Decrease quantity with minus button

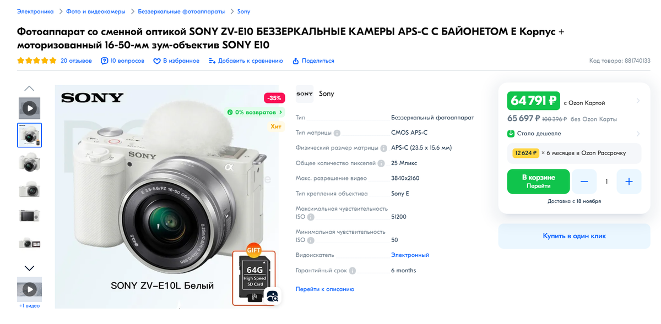[x=584, y=182]
